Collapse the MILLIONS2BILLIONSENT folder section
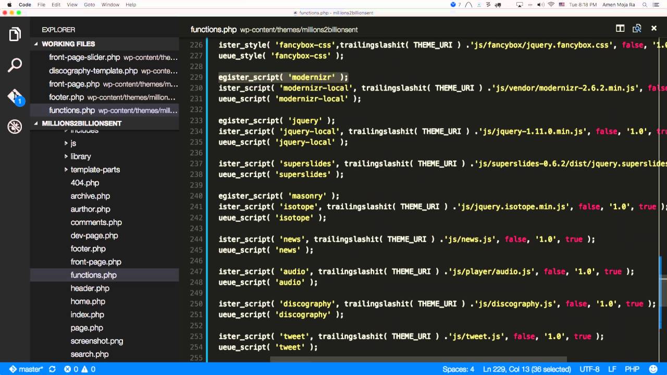Viewport: 667px width, 375px height. tap(104, 123)
